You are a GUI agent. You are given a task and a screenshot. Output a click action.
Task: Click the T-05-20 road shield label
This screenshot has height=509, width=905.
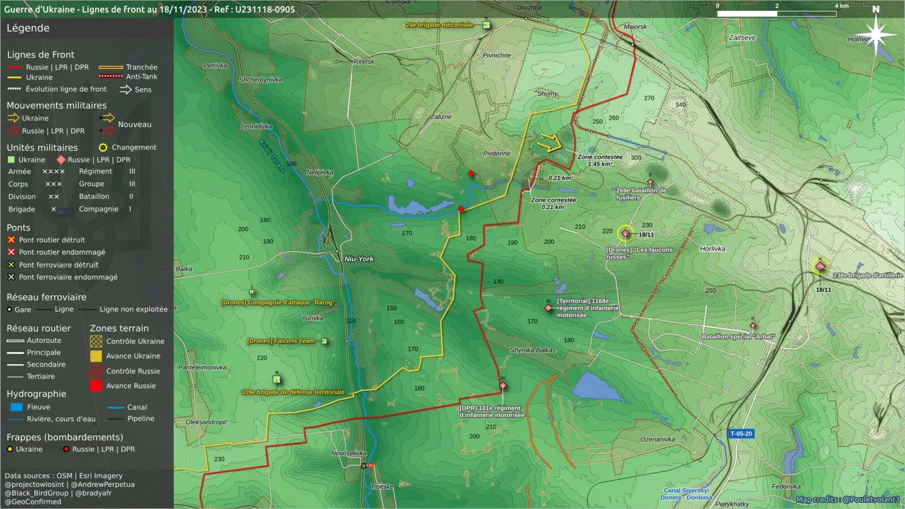(x=741, y=434)
